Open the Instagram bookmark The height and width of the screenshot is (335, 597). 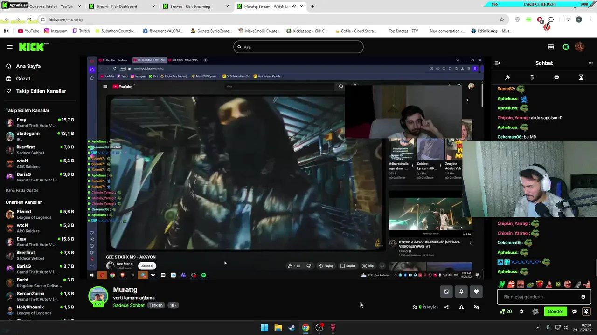56,31
